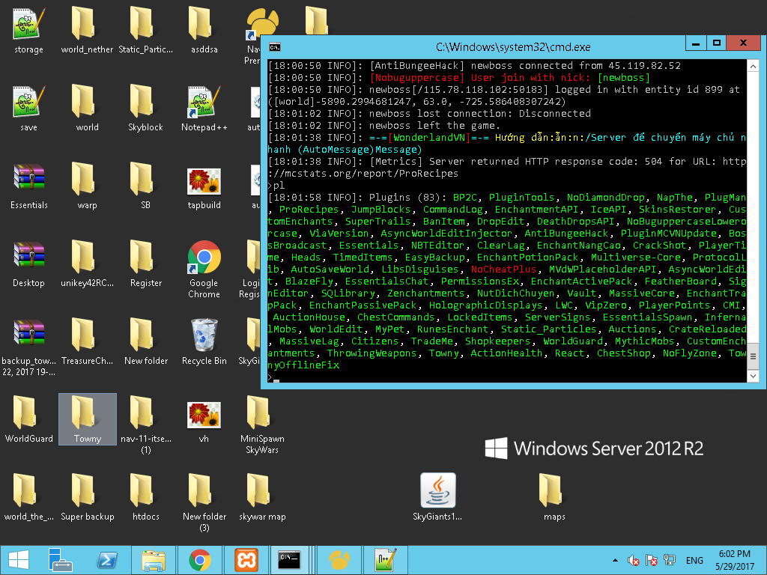Open the cmd.exe window system menu icon

coord(275,46)
